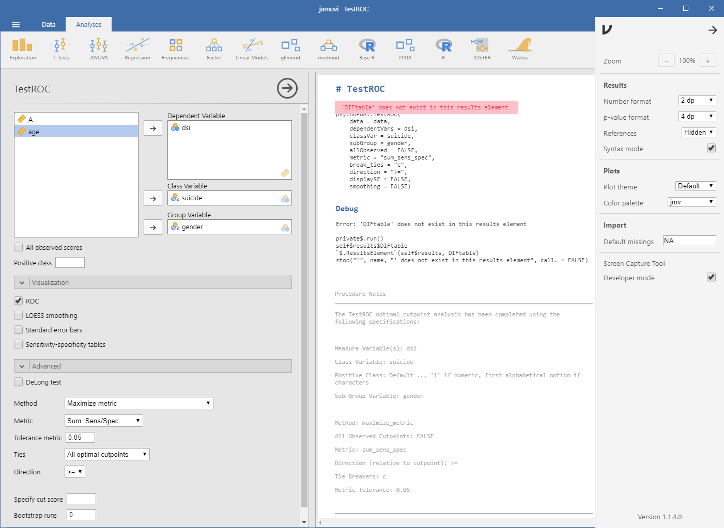This screenshot has height=528, width=724.
Task: Click the ANOVA toolbar icon
Action: (x=99, y=49)
